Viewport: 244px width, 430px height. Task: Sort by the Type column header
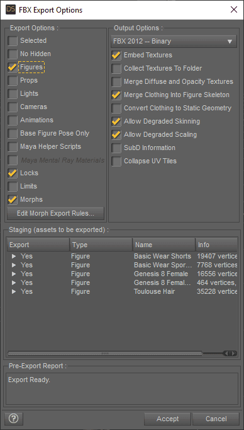tap(101, 245)
